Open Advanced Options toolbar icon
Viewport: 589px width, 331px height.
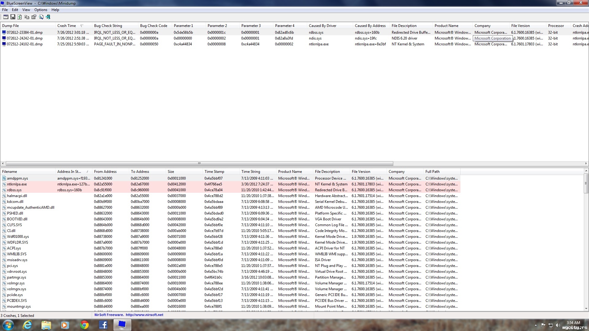pyautogui.click(x=6, y=17)
